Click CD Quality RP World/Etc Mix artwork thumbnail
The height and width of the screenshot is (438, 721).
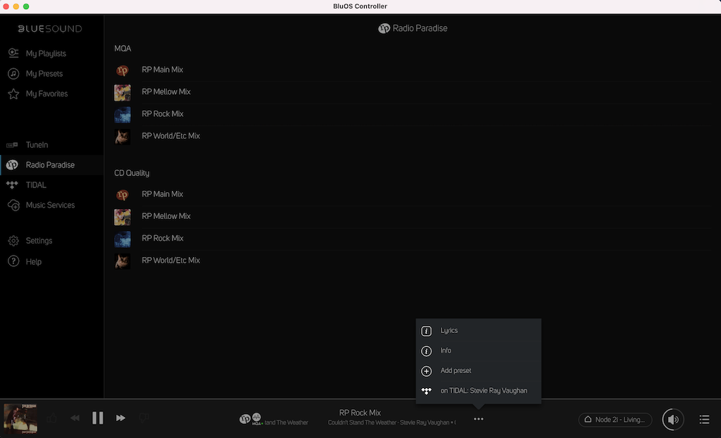(x=123, y=261)
